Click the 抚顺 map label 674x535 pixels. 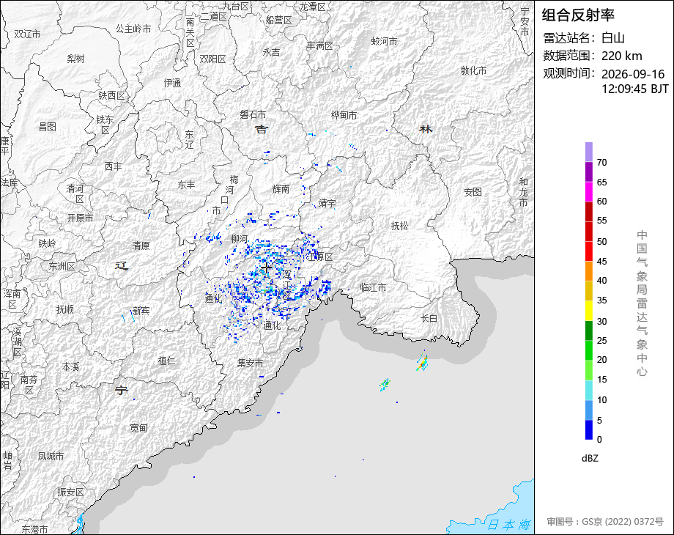tap(65, 309)
